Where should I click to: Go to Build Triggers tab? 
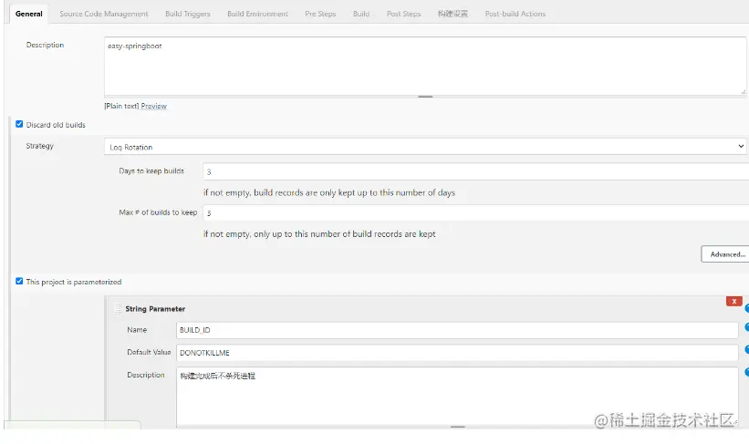188,14
